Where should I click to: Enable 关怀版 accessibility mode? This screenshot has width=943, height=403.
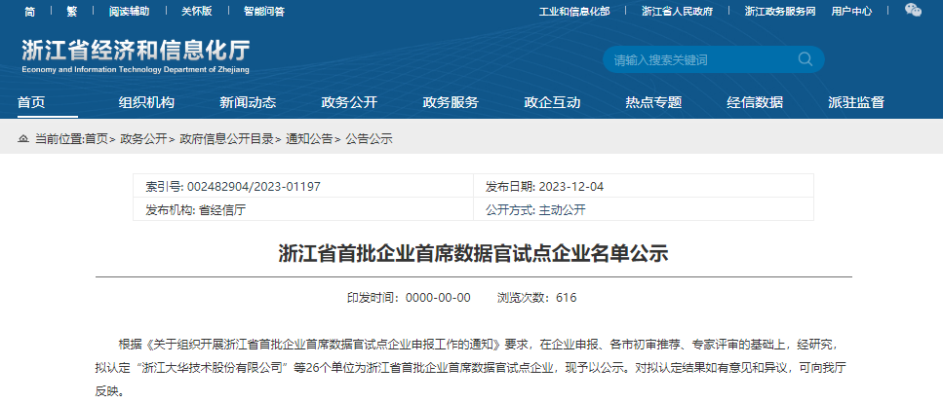pyautogui.click(x=196, y=12)
